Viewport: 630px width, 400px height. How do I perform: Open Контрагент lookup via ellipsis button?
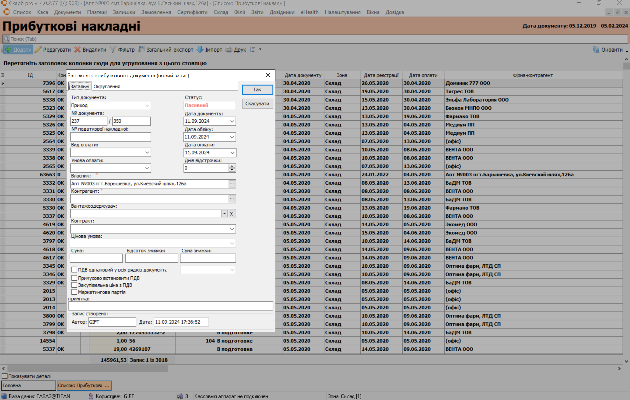click(x=232, y=199)
